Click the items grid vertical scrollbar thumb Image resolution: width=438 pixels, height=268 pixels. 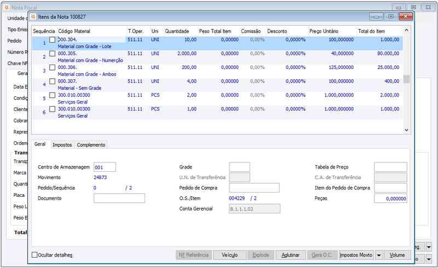406,79
